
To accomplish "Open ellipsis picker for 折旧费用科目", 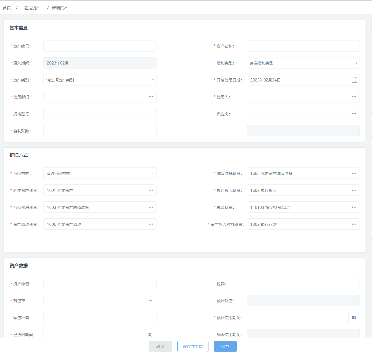I will (x=151, y=207).
